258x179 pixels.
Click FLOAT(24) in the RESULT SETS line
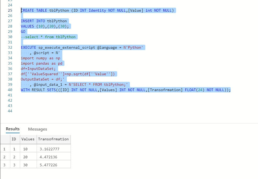[x=195, y=90]
